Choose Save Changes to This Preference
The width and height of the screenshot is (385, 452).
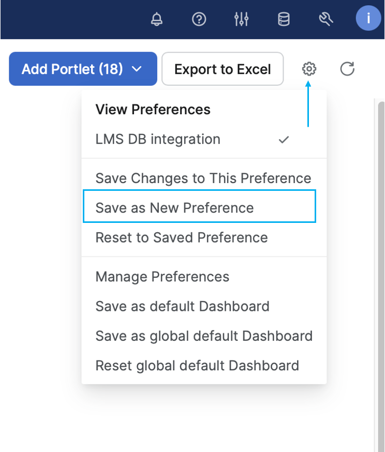tap(203, 178)
